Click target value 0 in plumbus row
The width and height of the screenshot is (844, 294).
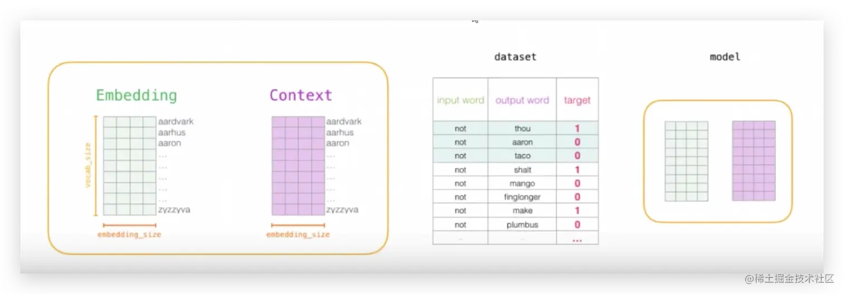[x=577, y=224]
